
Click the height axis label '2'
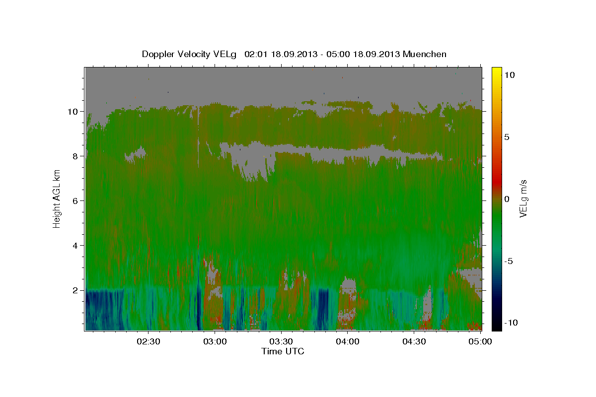[x=76, y=290]
